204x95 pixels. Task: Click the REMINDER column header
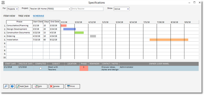pos(94,64)
